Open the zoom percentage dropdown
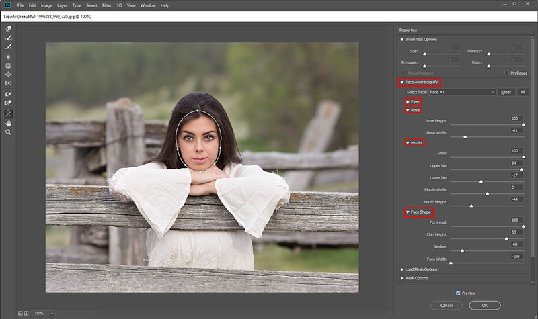 (x=52, y=313)
